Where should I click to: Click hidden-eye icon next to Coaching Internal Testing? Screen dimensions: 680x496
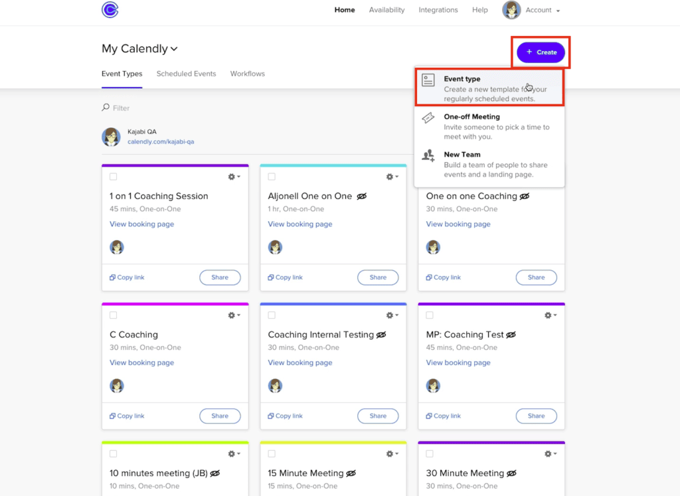[381, 335]
